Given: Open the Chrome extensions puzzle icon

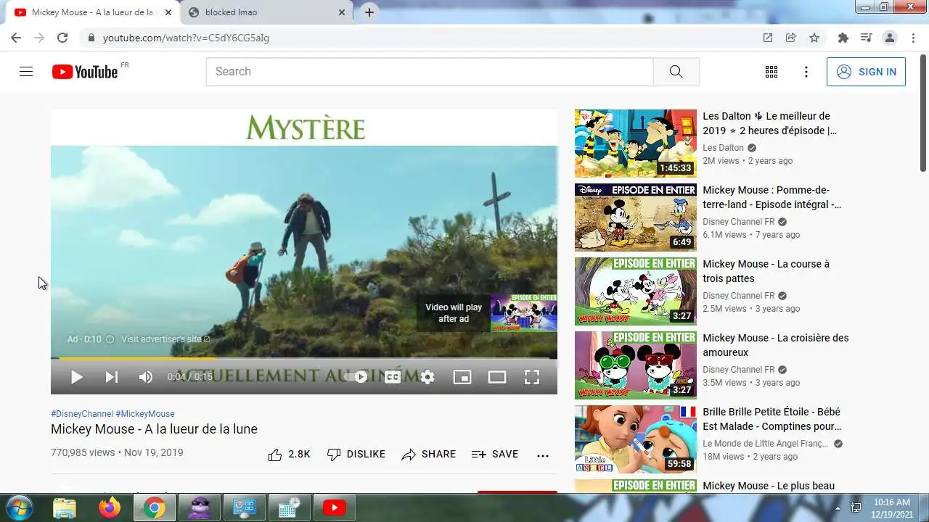Looking at the screenshot, I should click(843, 38).
